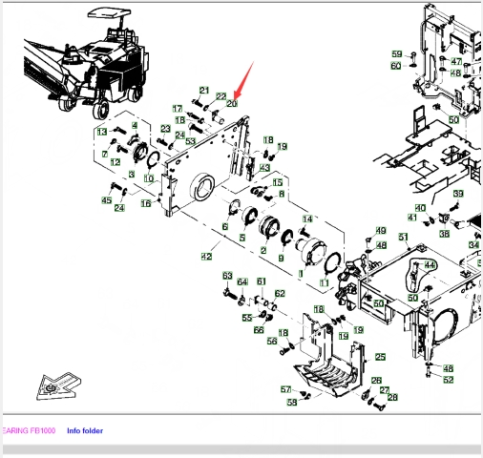
Task: Select part number 42 label
Action: coord(206,257)
